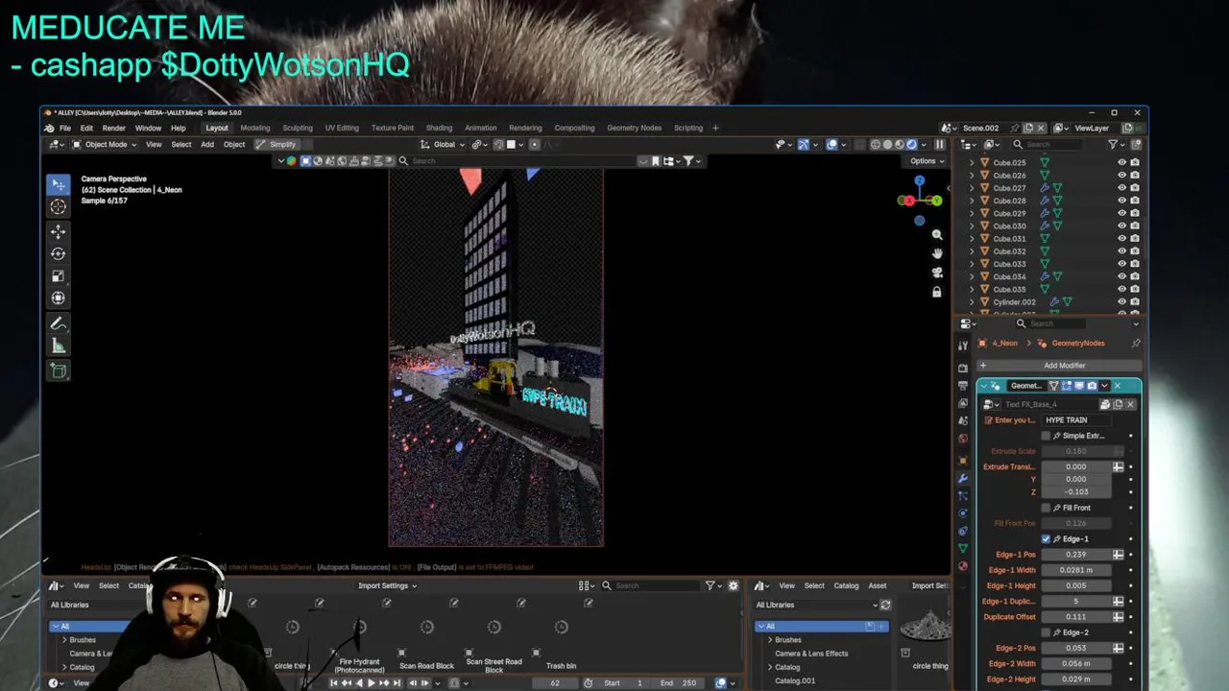Screen dimensions: 1229x691
Task: Click the Edge-1 Pos value field
Action: (x=1075, y=555)
